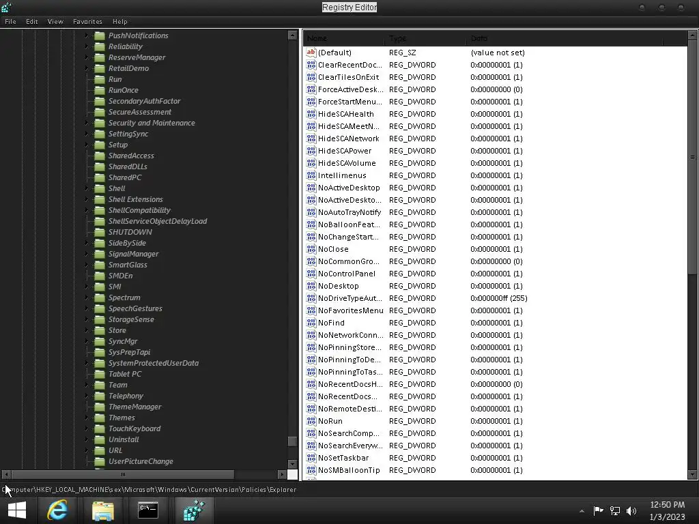This screenshot has width=699, height=524.
Task: Open the Help menu
Action: pyautogui.click(x=120, y=21)
